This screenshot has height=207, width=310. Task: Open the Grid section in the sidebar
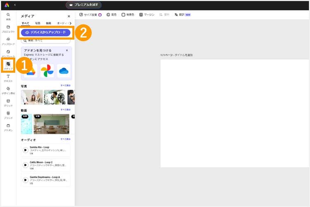[x=8, y=103]
